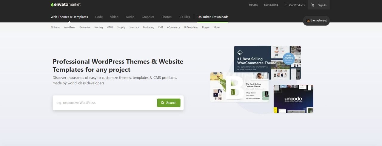The image size is (382, 146).
Task: Open the Hosting submenu item
Action: [x=98, y=27]
